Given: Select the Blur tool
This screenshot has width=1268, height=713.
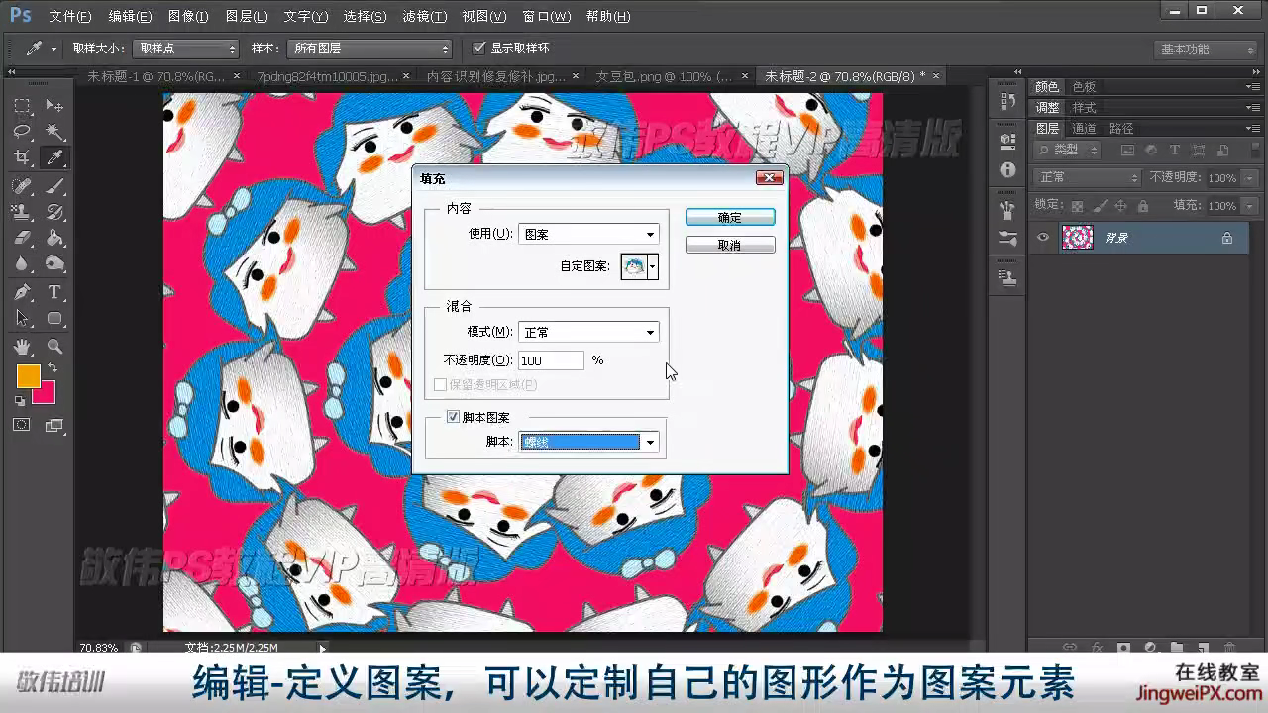Looking at the screenshot, I should click(x=22, y=264).
